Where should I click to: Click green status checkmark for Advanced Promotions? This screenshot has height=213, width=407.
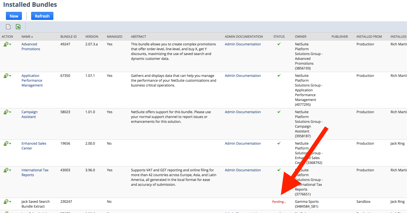pyautogui.click(x=279, y=44)
